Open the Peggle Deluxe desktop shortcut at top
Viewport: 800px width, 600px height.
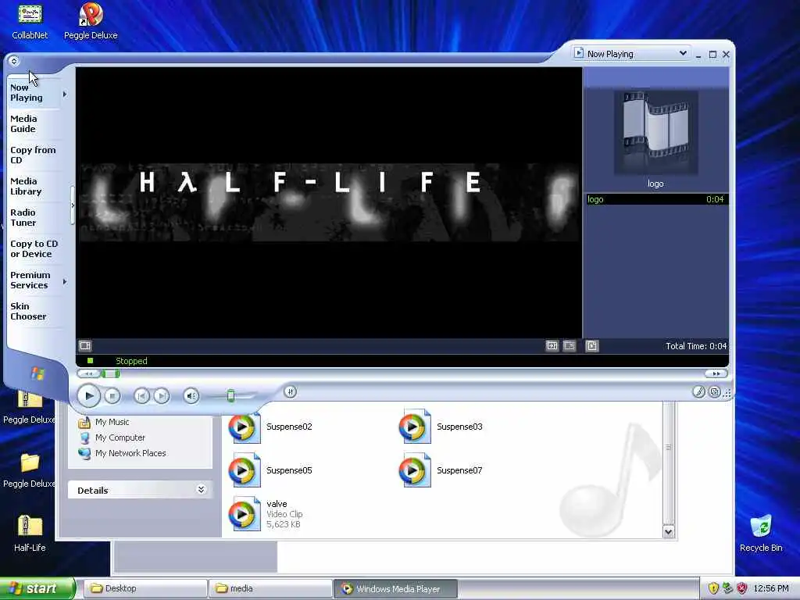tap(91, 21)
